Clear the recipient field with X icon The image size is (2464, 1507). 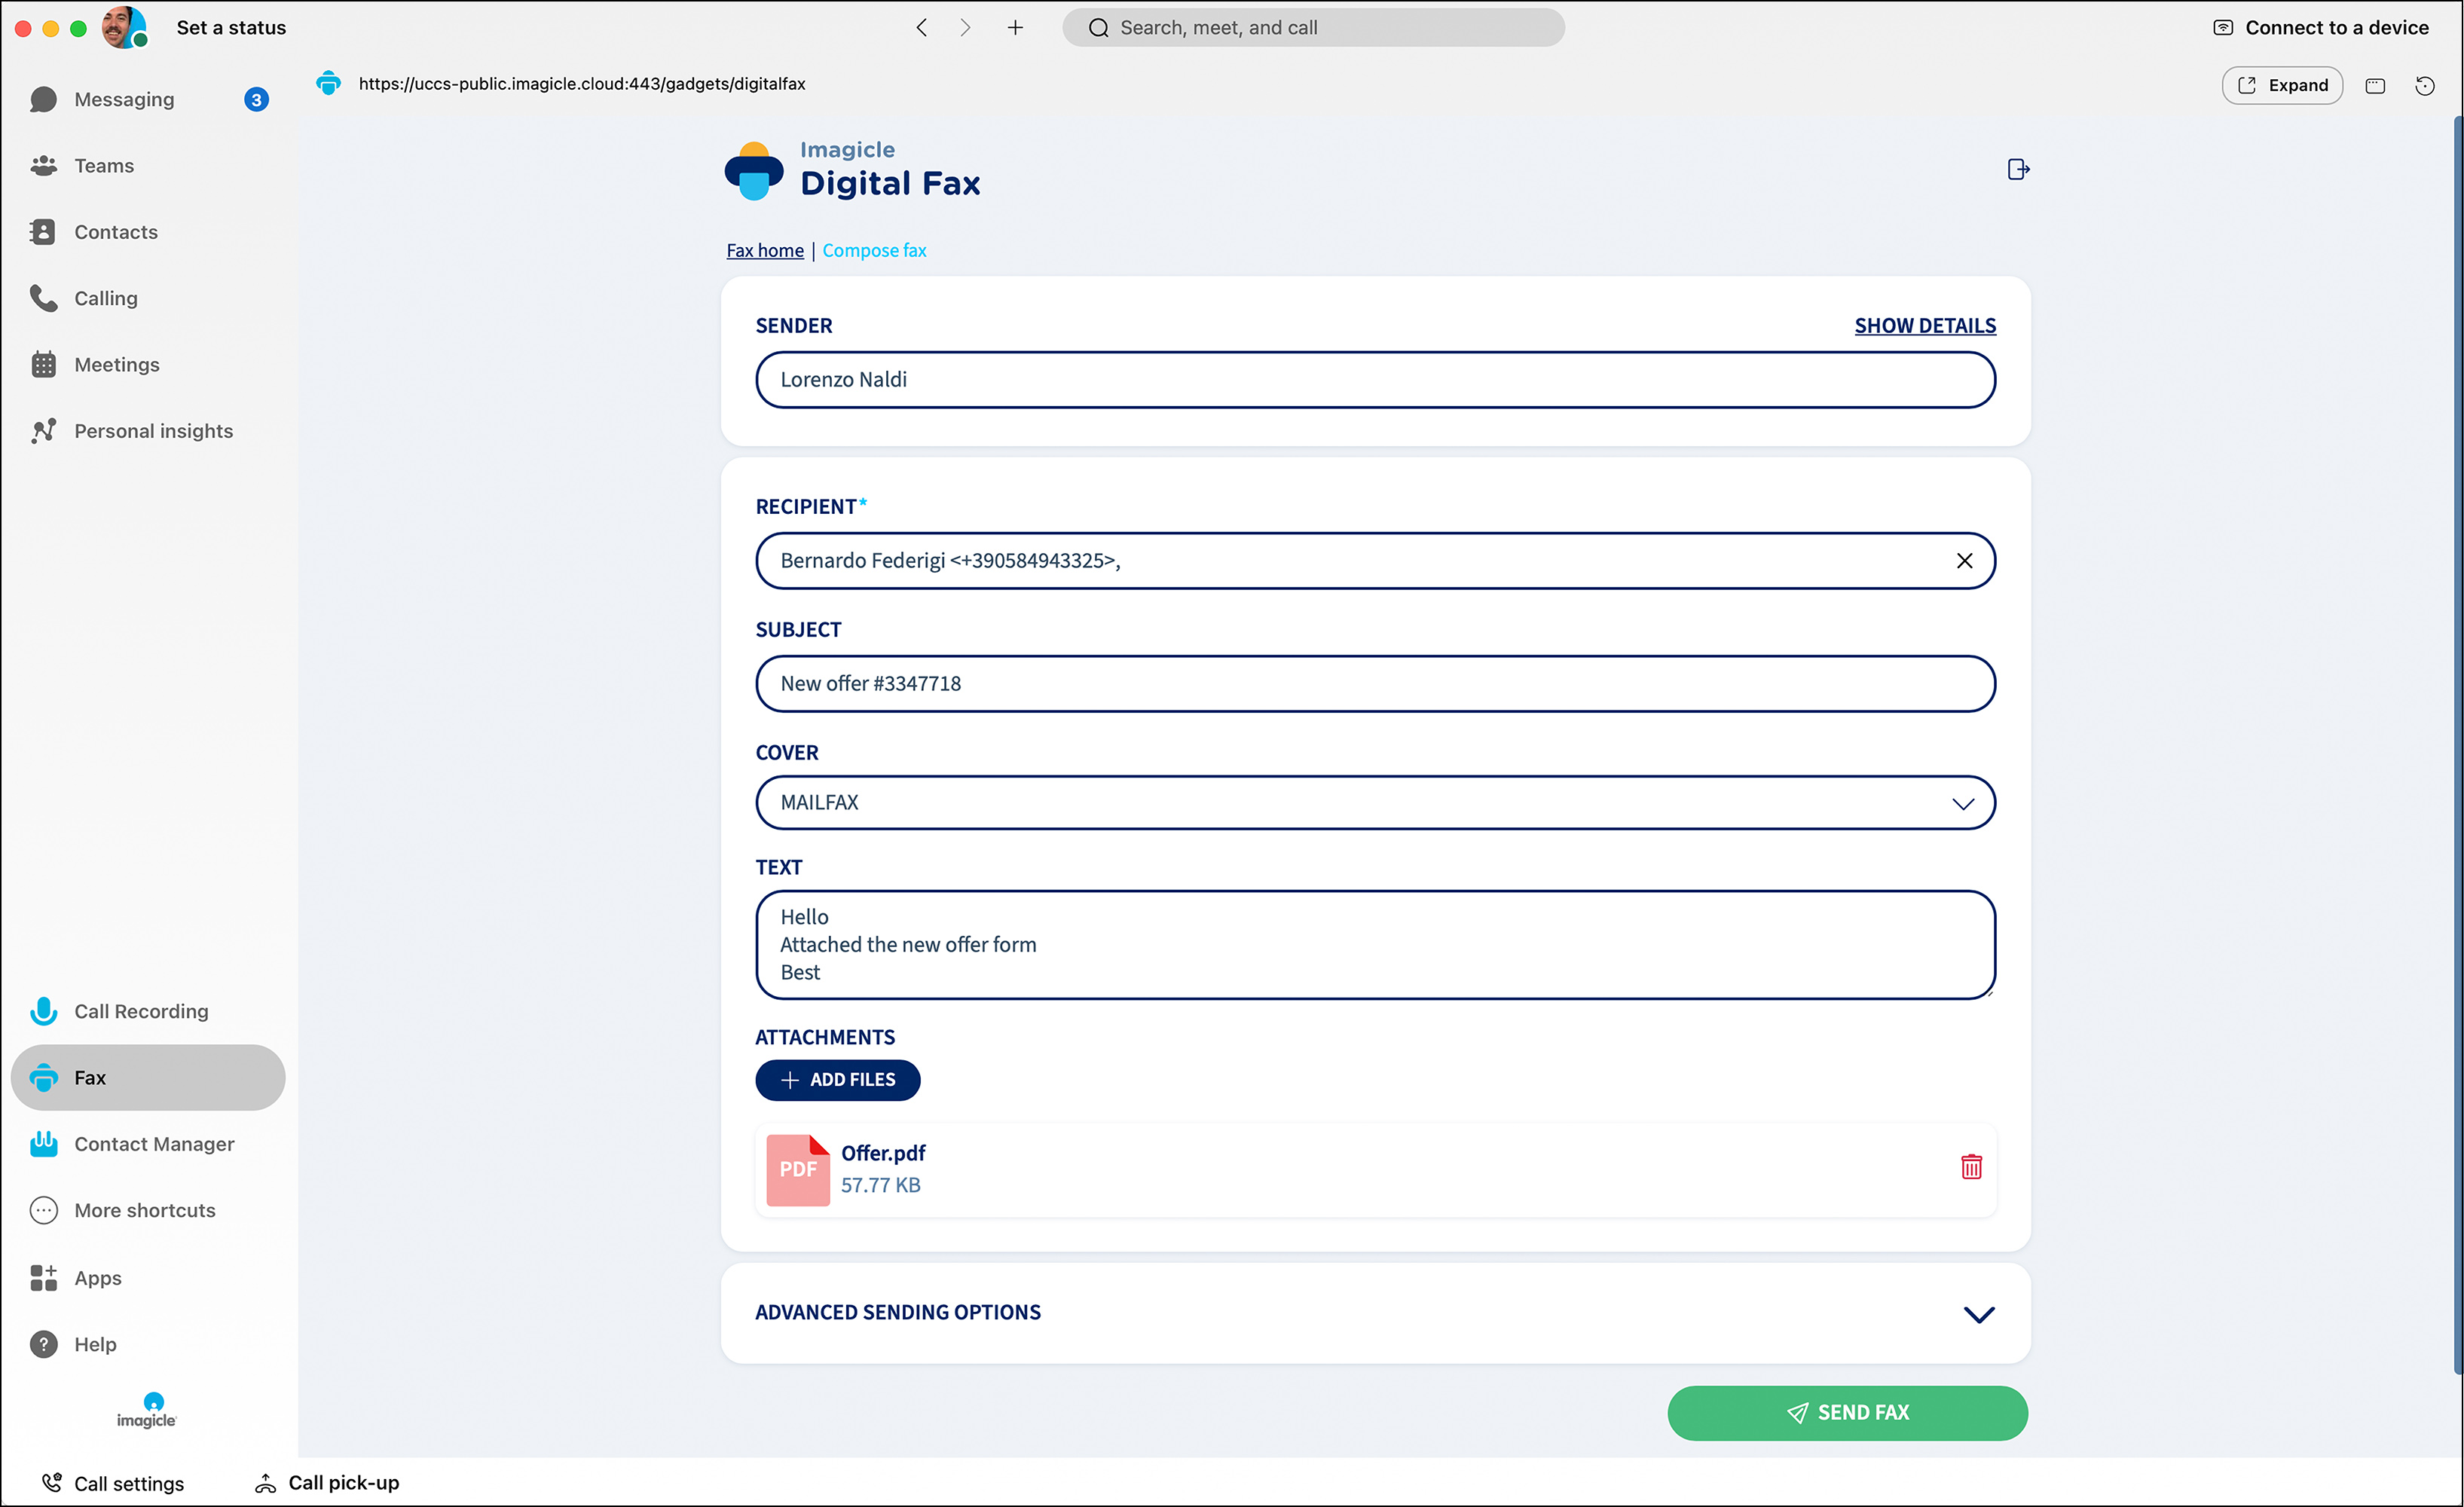point(1964,561)
